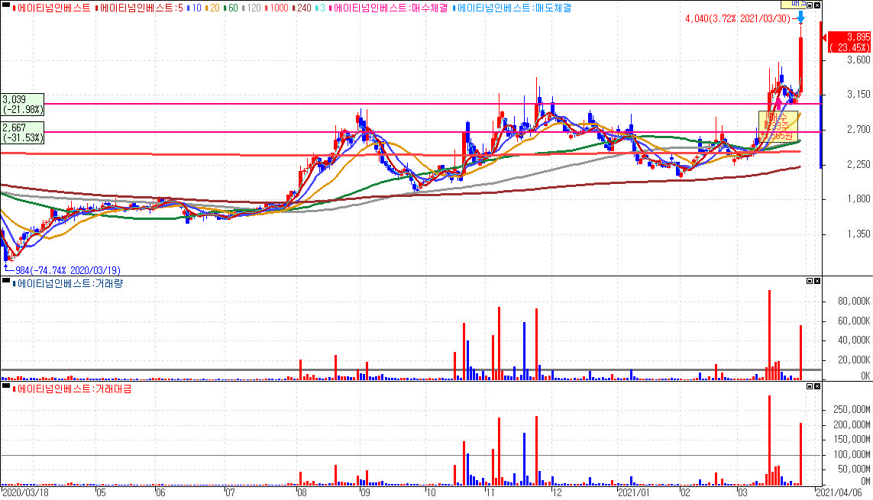Select the 1000-day moving average legend

pos(276,8)
